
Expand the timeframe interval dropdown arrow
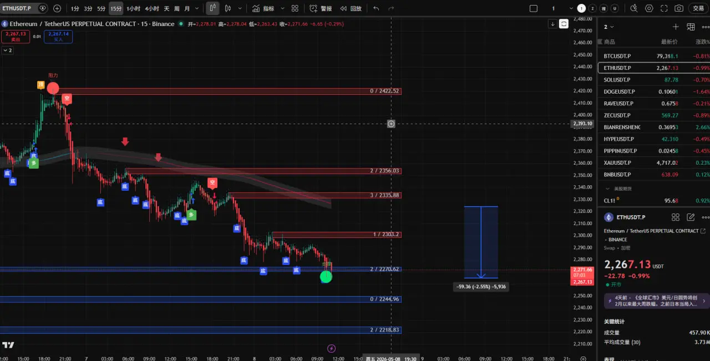click(x=197, y=8)
